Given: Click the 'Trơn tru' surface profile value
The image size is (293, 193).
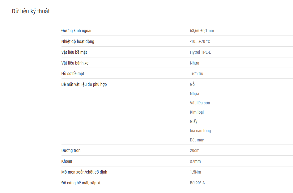Looking at the screenshot, I should pos(196,73).
